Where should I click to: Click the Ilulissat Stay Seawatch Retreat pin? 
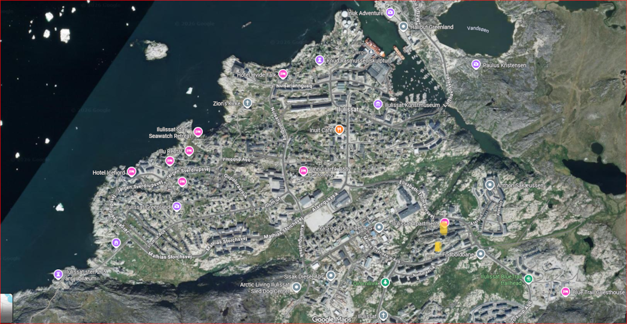[x=198, y=132]
